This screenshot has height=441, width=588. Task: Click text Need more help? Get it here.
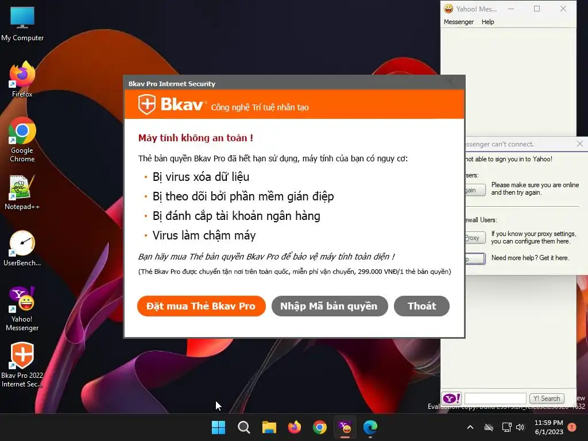[x=530, y=258]
